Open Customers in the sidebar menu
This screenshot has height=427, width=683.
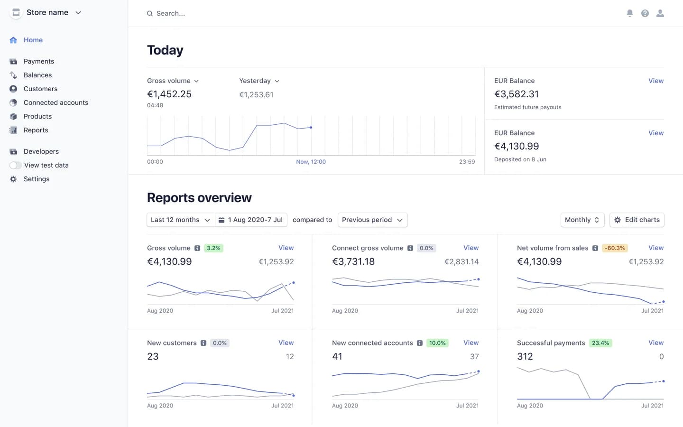click(x=40, y=89)
